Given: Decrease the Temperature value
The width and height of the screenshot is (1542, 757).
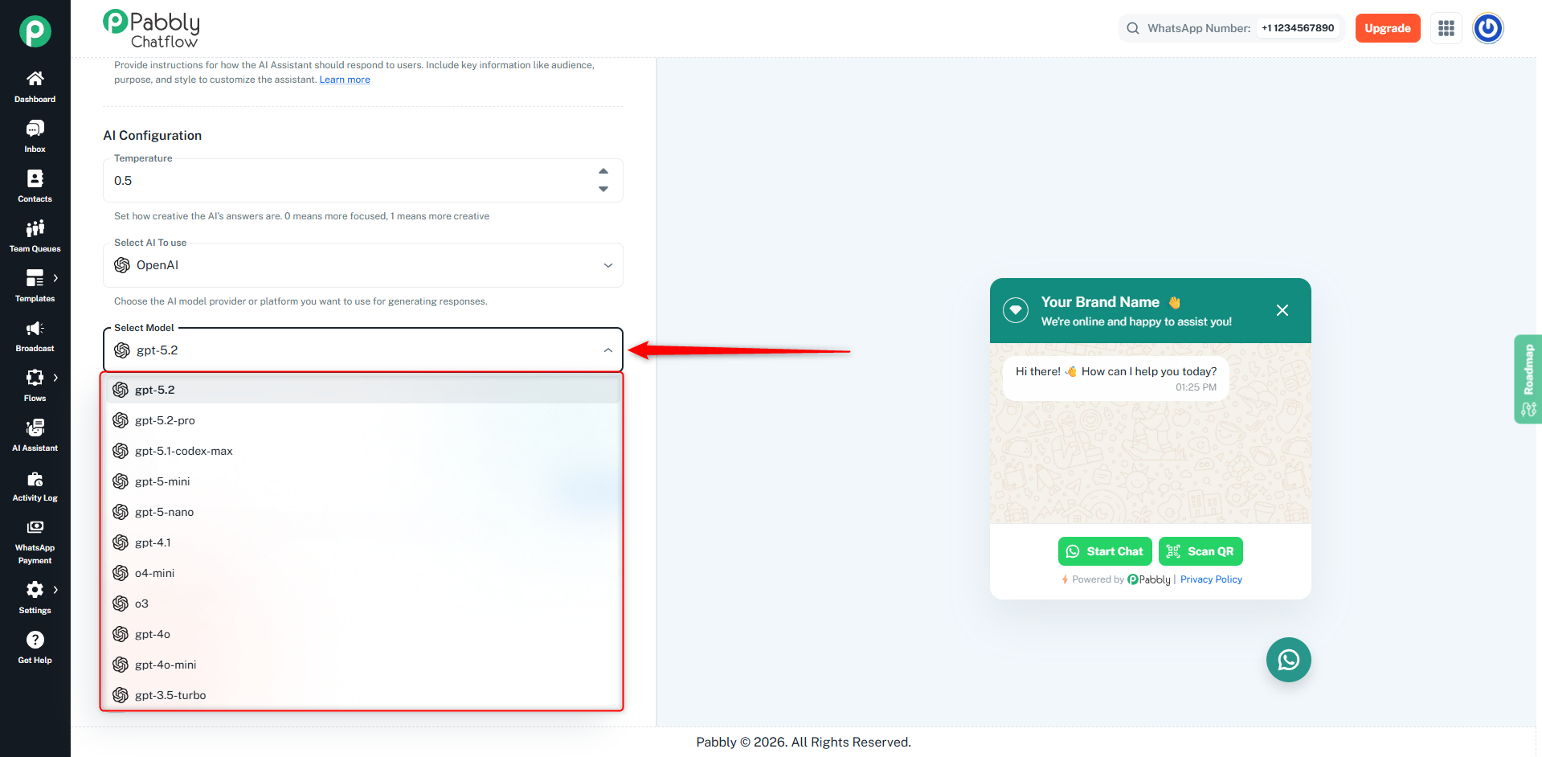Looking at the screenshot, I should [603, 190].
